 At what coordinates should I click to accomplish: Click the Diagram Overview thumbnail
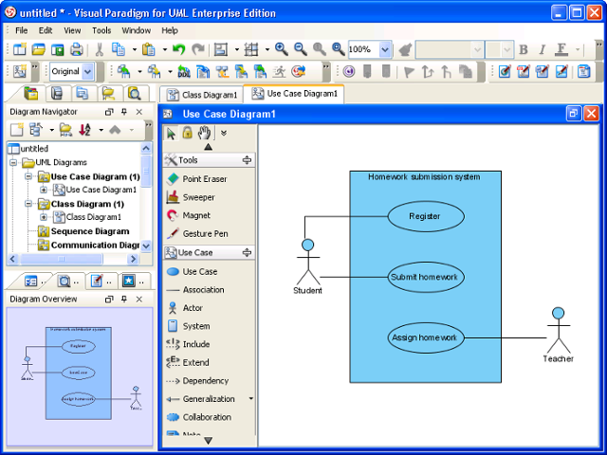pos(80,376)
